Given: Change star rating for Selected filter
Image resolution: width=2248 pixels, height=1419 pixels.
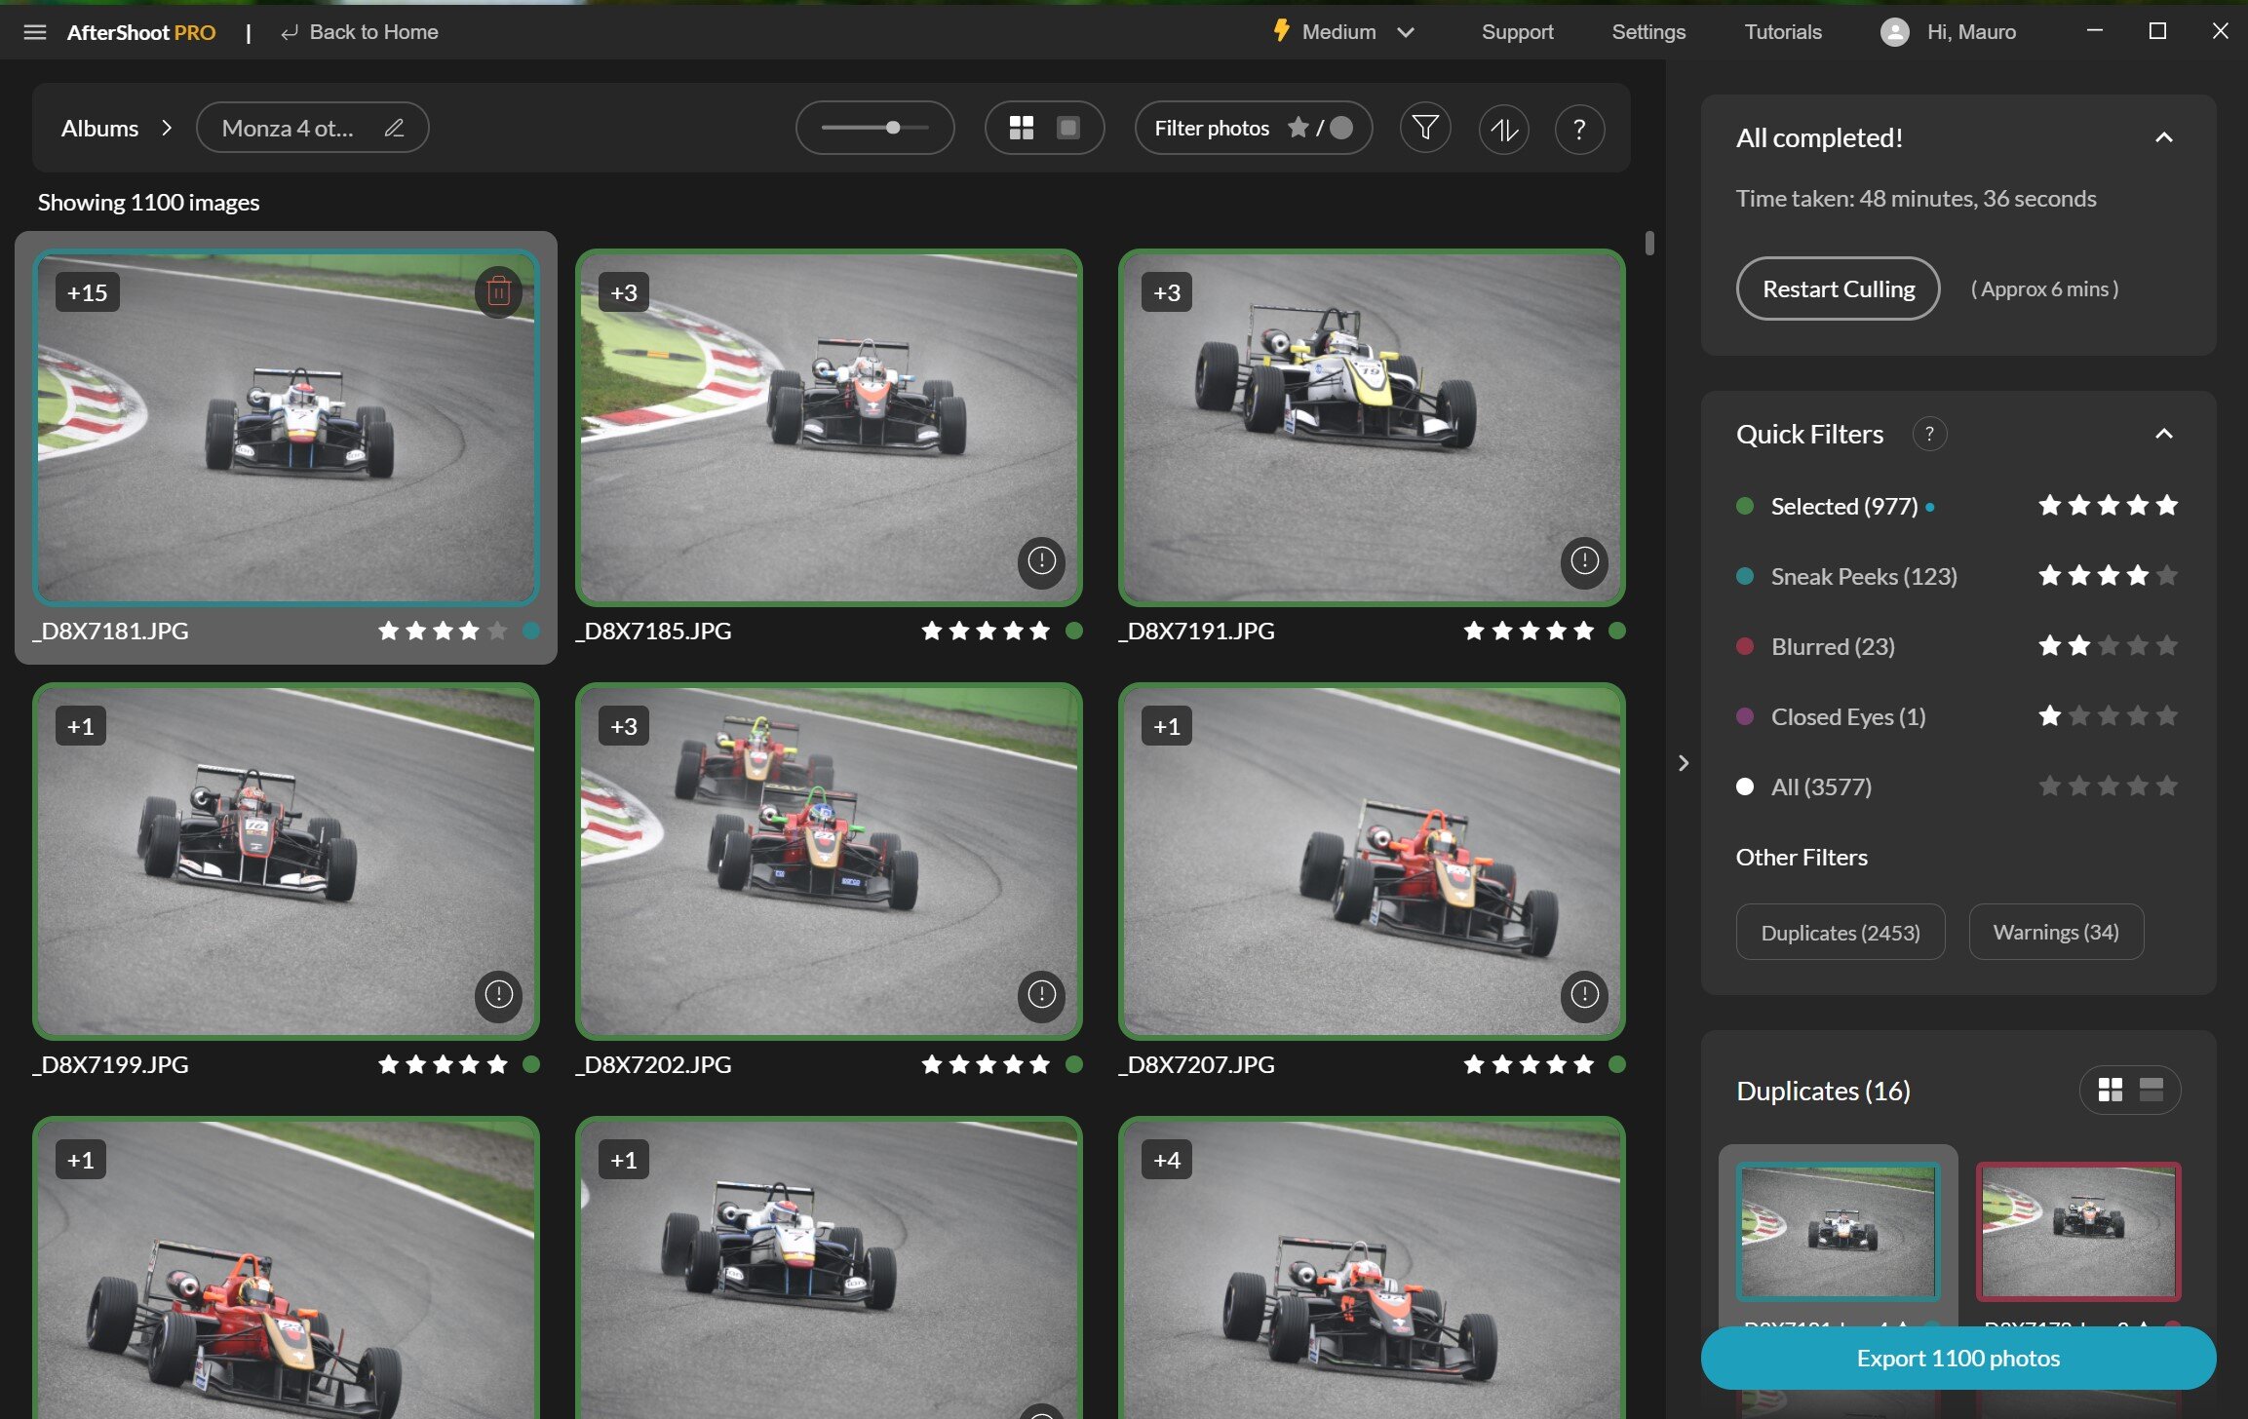Looking at the screenshot, I should [x=2108, y=506].
